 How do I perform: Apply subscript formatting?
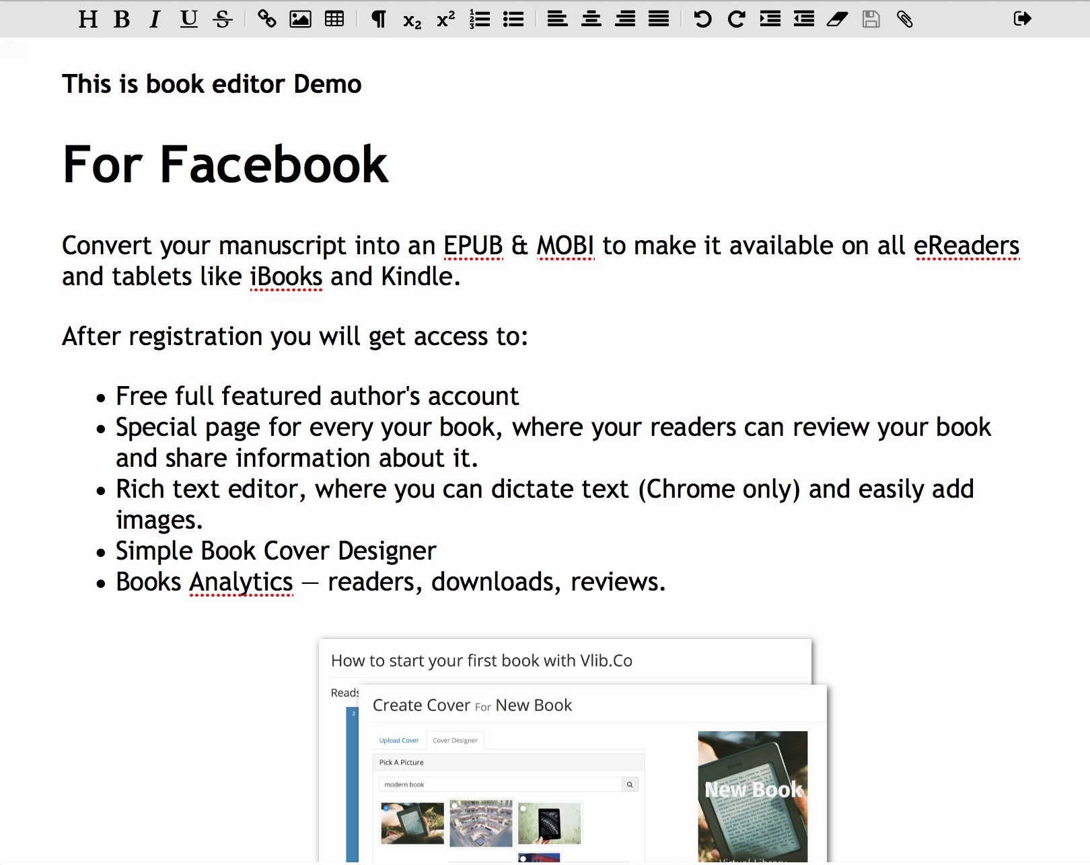(x=412, y=20)
